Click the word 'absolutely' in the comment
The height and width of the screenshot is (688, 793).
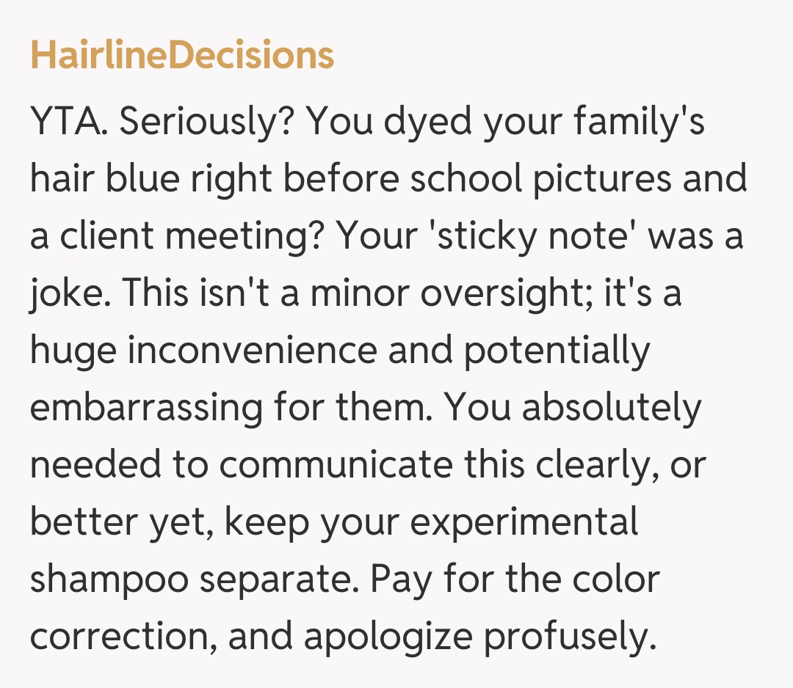(612, 408)
